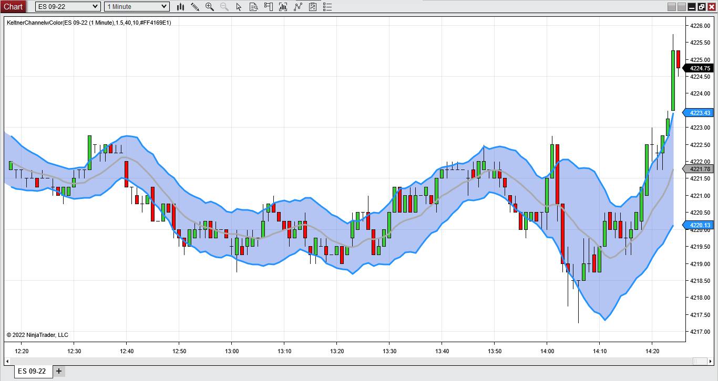Click the 13:30 time axis label
This screenshot has width=718, height=381.
(389, 351)
